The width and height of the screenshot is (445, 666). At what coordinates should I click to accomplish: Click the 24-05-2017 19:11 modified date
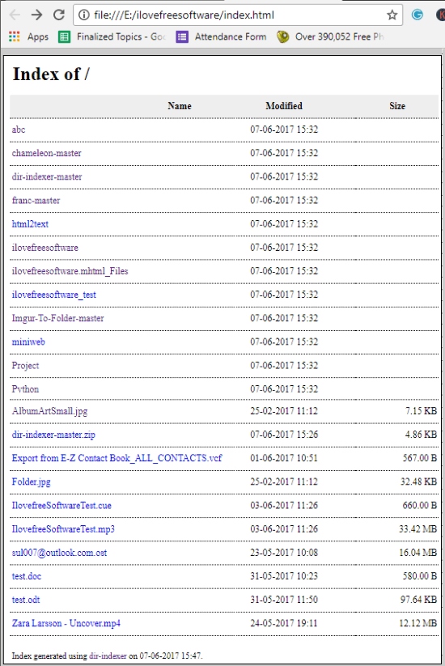(x=284, y=624)
